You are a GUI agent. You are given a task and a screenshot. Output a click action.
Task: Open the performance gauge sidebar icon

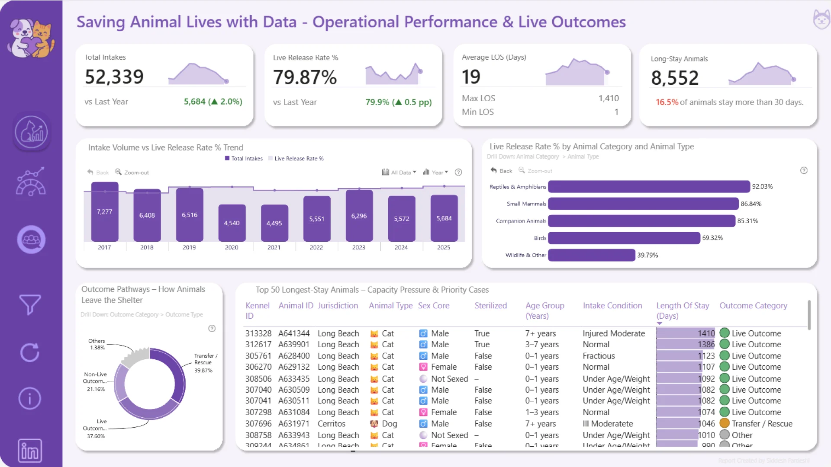pyautogui.click(x=30, y=182)
